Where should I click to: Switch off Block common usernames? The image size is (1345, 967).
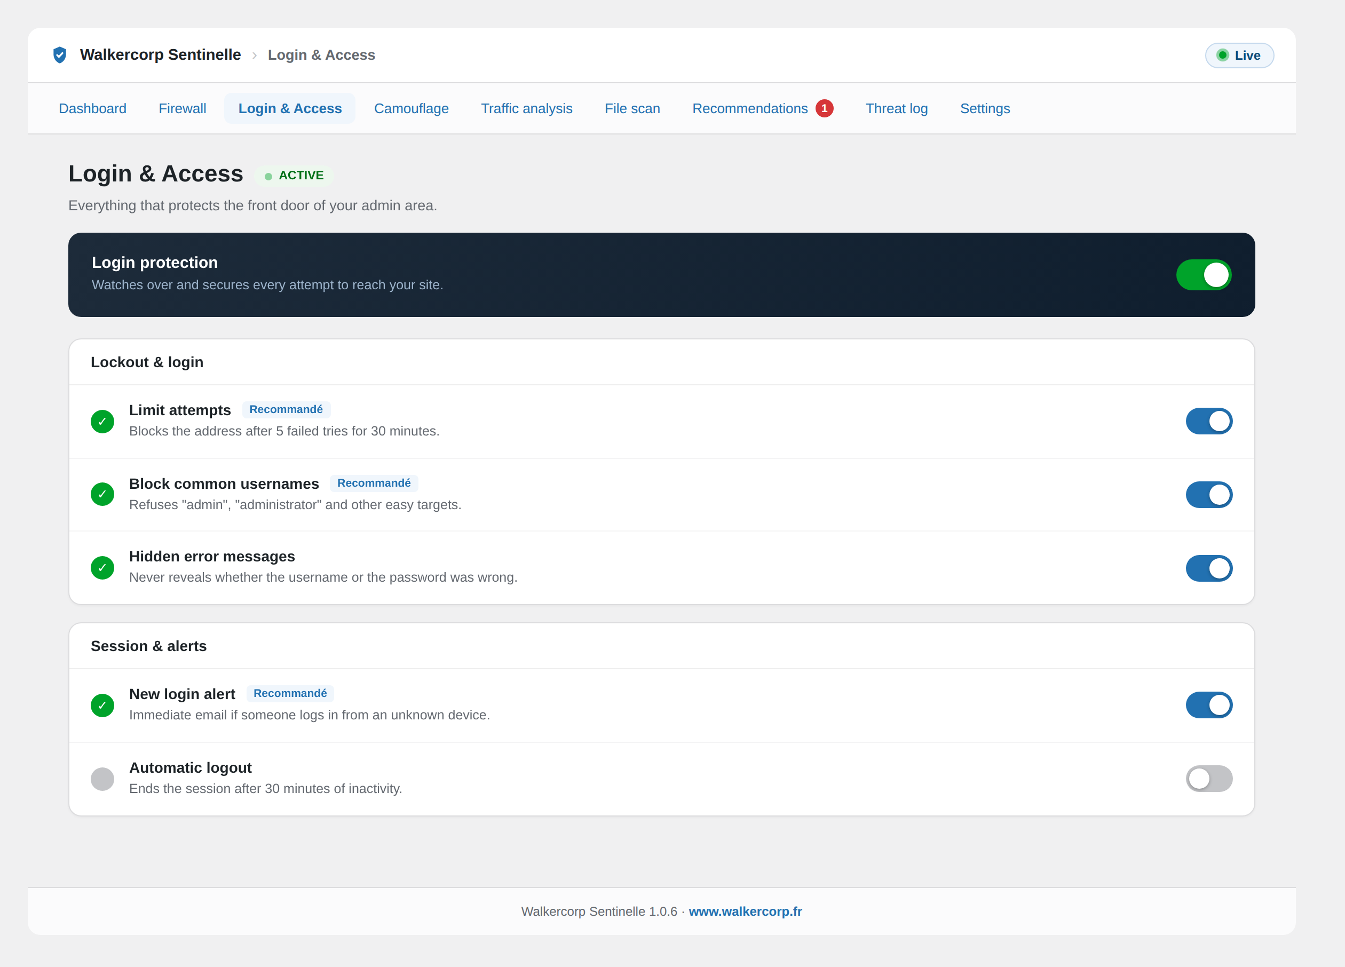pos(1209,495)
